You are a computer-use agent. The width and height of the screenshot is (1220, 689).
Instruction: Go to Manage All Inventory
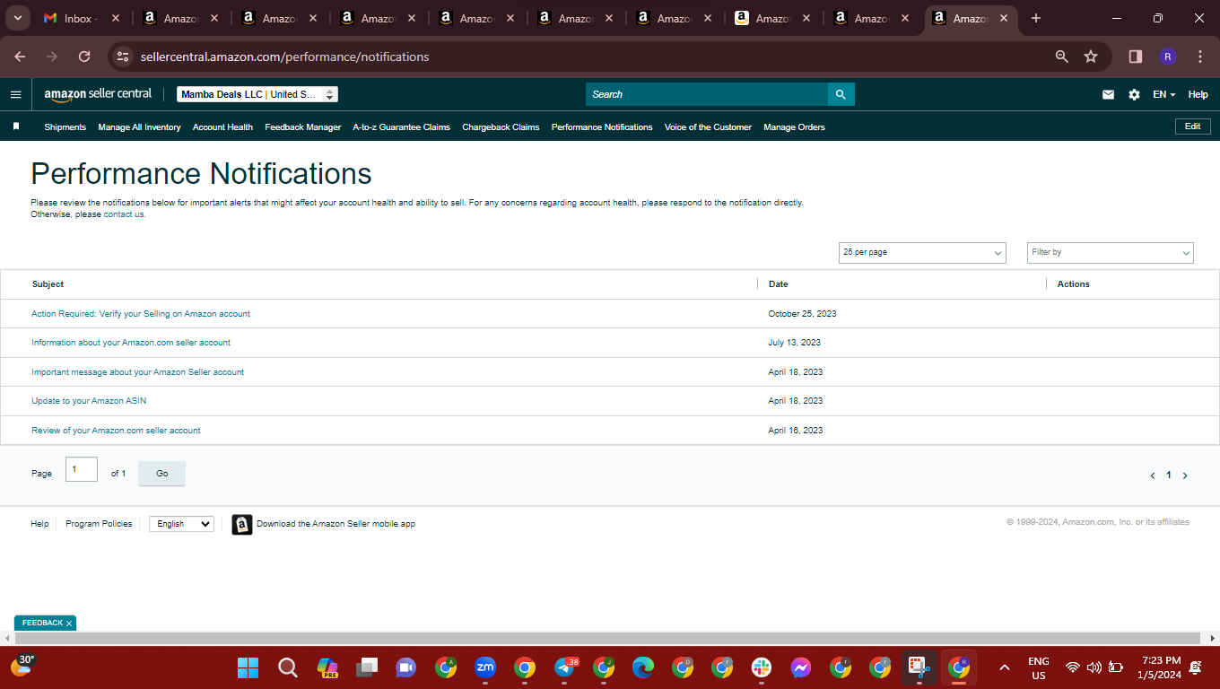[139, 127]
